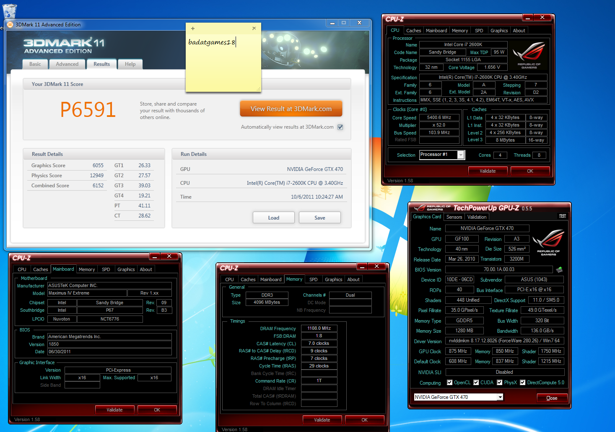Screen dimensions: 615x432
Task: Open SPD tab in CPU-Z Mainboard window
Action: pyautogui.click(x=106, y=269)
